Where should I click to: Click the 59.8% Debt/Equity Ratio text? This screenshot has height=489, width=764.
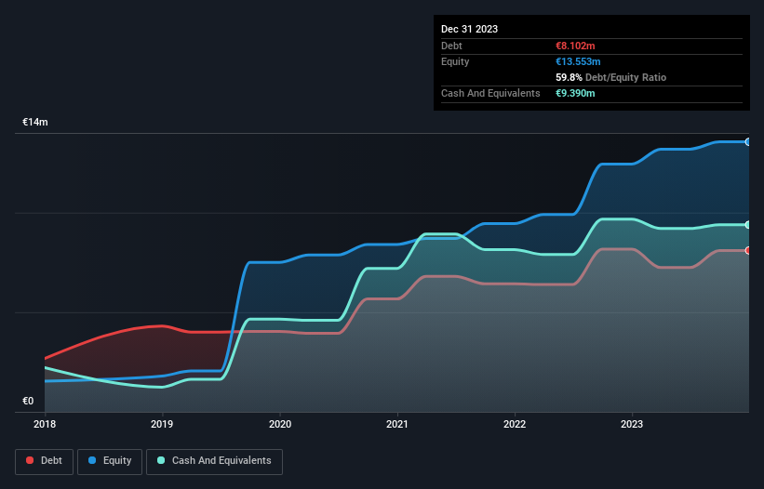point(611,77)
